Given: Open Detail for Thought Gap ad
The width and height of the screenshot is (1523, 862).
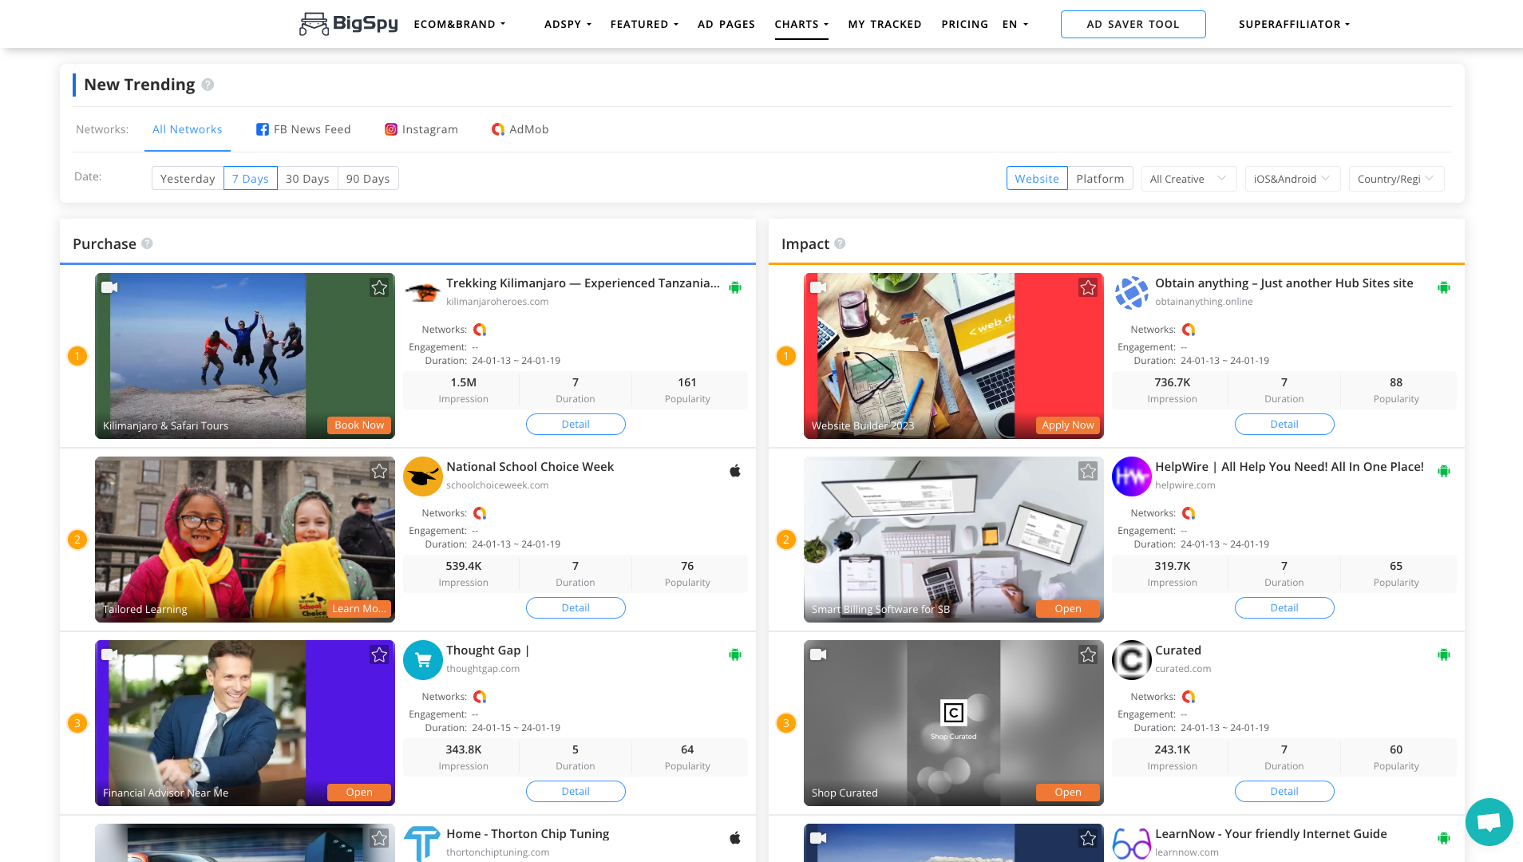Looking at the screenshot, I should (576, 791).
